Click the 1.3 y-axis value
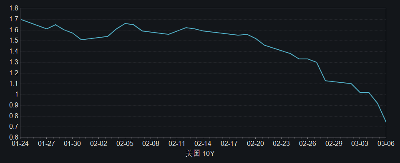This screenshot has height=163, width=400. pyautogui.click(x=13, y=62)
